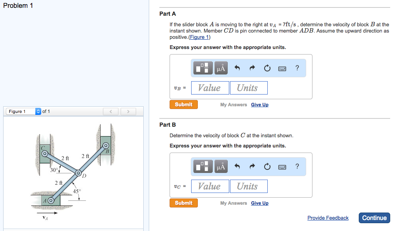This screenshot has height=231, width=400.
Task: Open the equation templates palette in Part A
Action: (202, 68)
